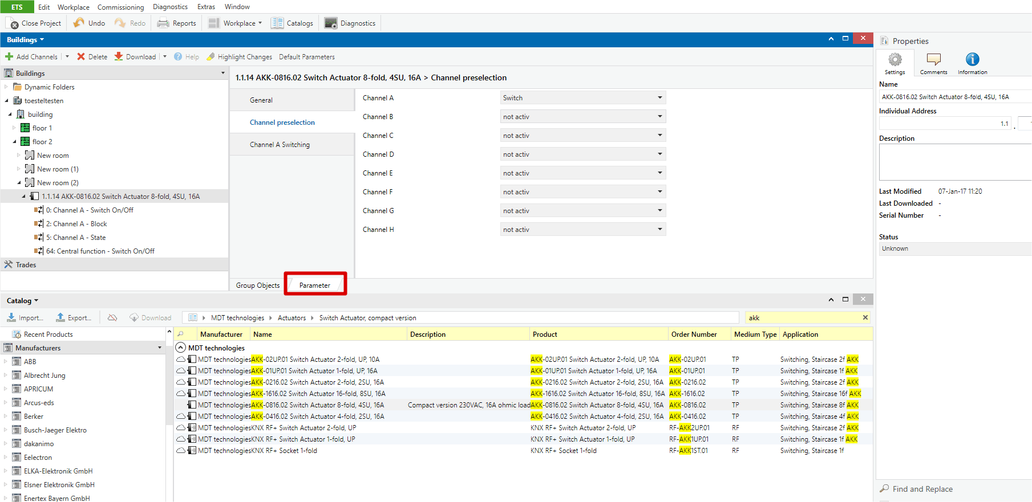This screenshot has width=1032, height=502.
Task: Launch Diagnostics from the toolbar
Action: [x=350, y=23]
